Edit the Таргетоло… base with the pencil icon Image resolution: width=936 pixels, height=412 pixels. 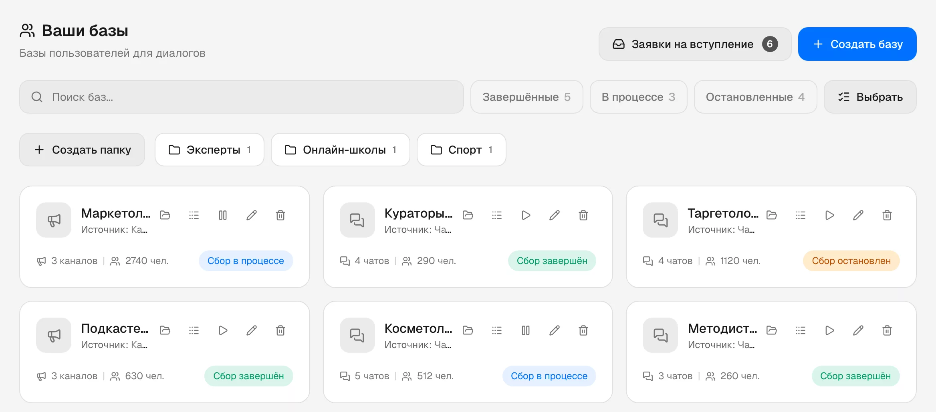coord(858,216)
